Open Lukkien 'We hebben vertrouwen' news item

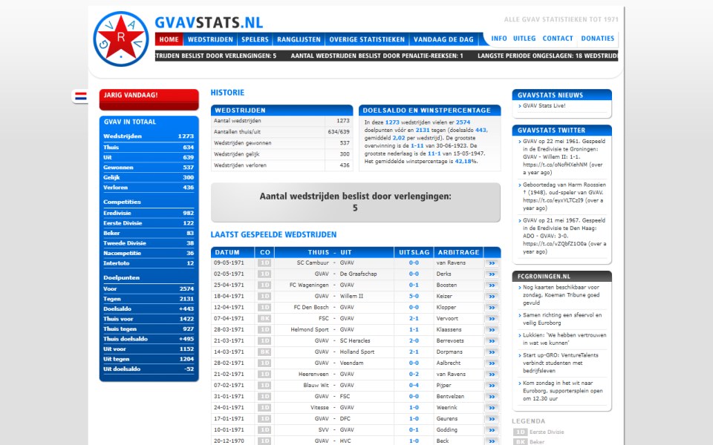564,339
